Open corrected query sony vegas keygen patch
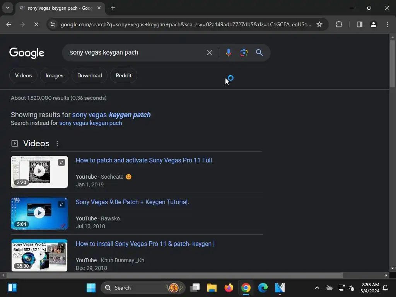 [x=111, y=114]
